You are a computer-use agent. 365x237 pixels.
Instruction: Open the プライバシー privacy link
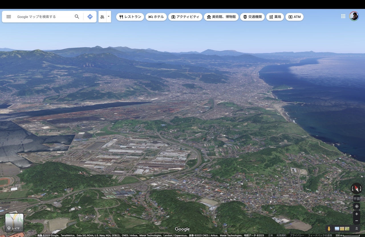click(x=297, y=236)
